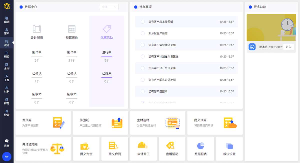The height and width of the screenshot is (163, 300).
Task: Select the 优惠活动 price tag icon
Action: [x=107, y=29]
